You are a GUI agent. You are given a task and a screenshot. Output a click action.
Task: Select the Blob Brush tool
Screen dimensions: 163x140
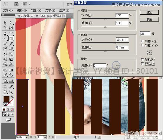click(x=5, y=49)
